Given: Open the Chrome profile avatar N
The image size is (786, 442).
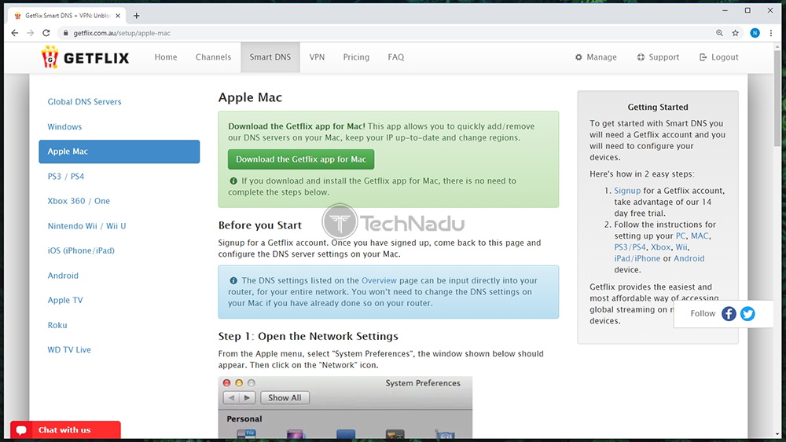Looking at the screenshot, I should pos(755,33).
